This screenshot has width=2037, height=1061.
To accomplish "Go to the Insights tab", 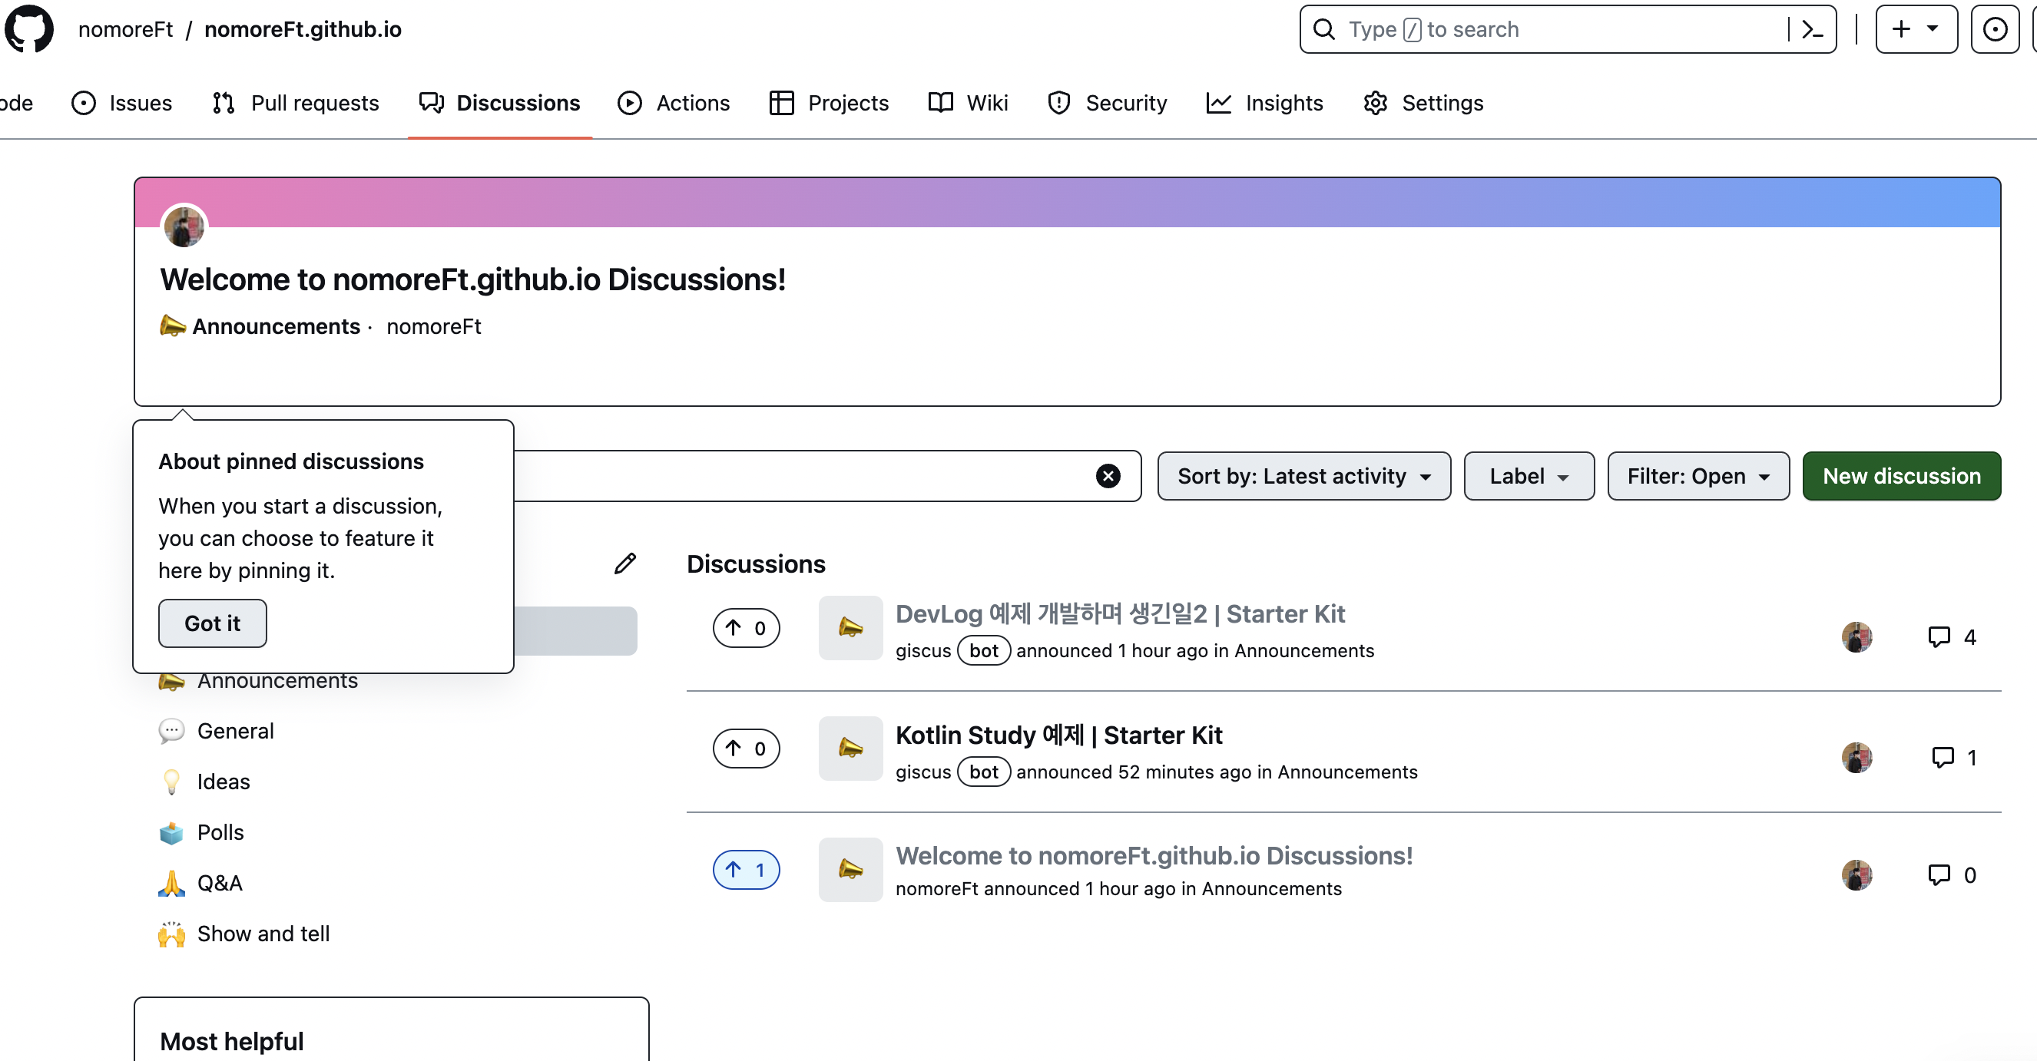I will pyautogui.click(x=1264, y=103).
